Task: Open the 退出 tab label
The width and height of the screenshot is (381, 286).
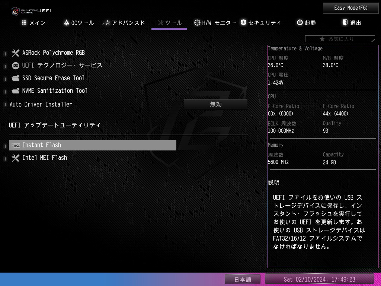Action: 356,23
